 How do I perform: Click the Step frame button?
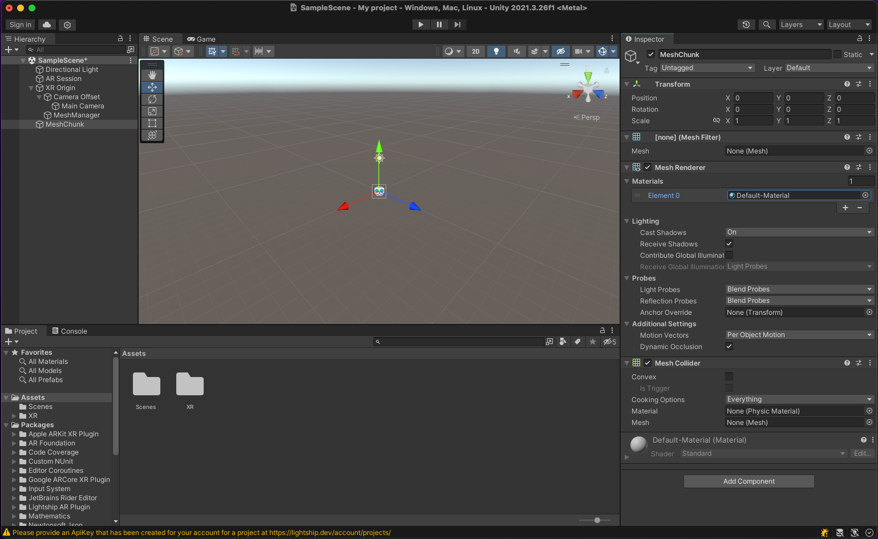[457, 25]
